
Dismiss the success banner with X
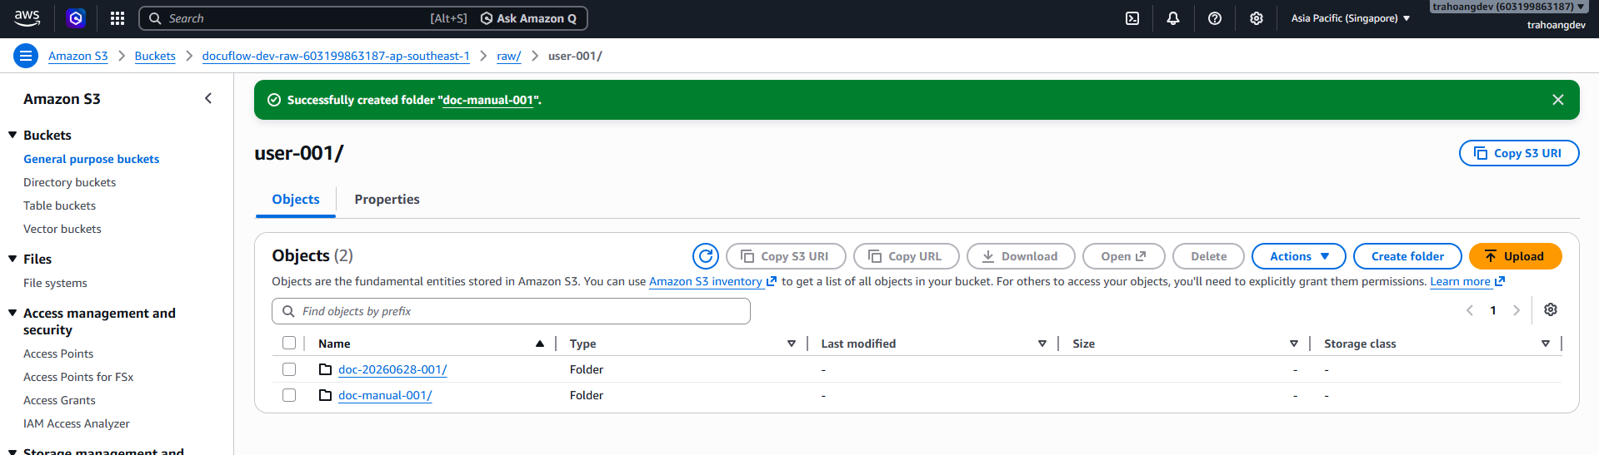point(1558,100)
